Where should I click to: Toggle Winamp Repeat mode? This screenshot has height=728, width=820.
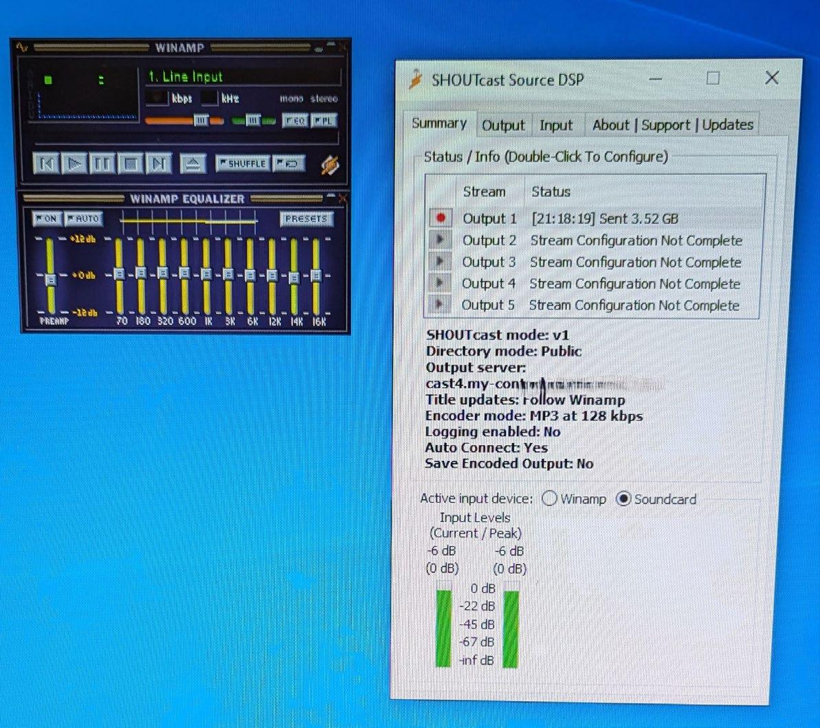coord(289,163)
